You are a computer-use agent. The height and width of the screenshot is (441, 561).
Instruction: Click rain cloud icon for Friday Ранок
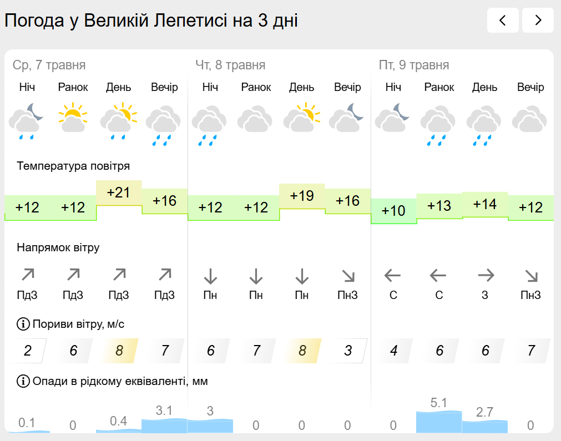click(x=438, y=125)
